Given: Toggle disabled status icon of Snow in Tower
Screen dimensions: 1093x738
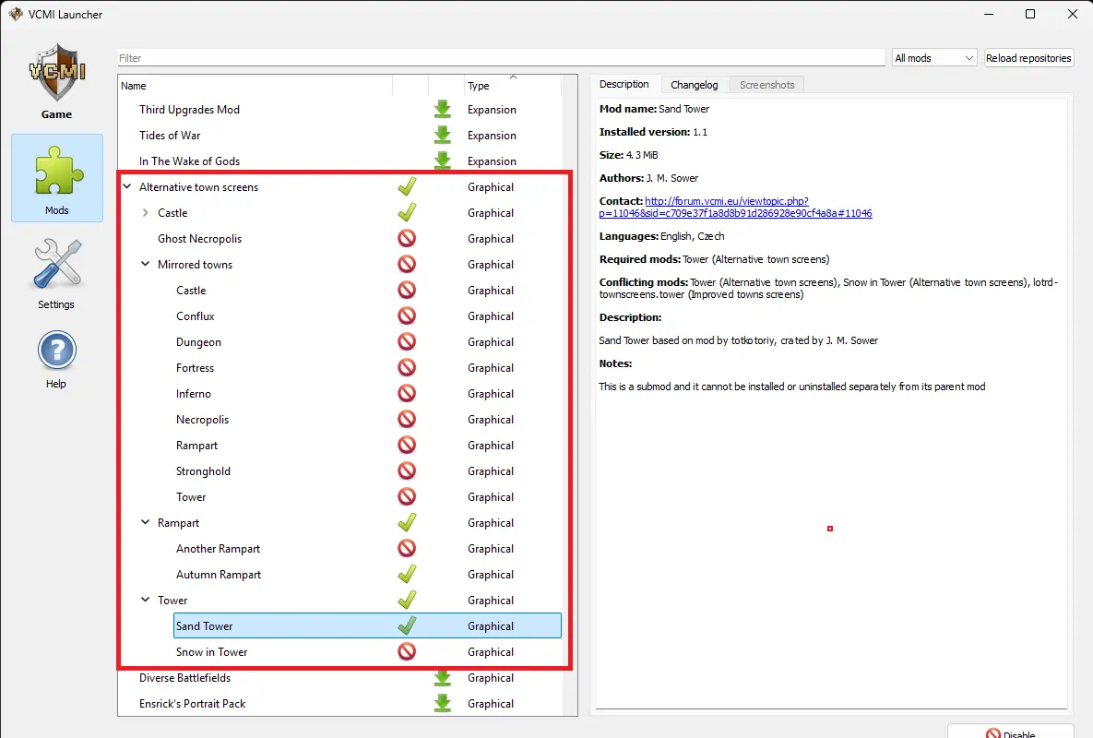Looking at the screenshot, I should pyautogui.click(x=406, y=652).
